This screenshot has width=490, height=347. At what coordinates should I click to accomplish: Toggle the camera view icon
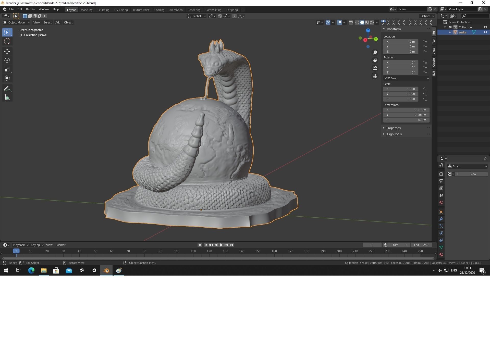coord(375,68)
